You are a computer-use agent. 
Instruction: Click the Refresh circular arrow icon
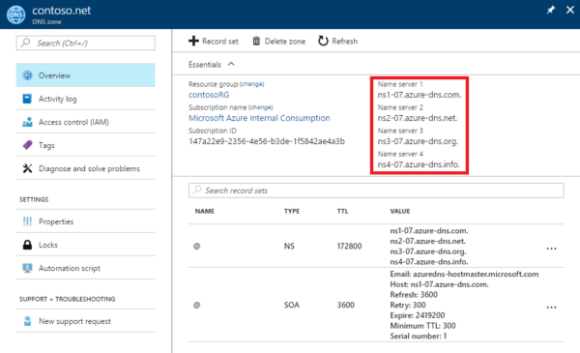click(x=323, y=41)
